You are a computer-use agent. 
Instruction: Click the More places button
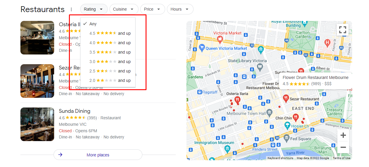(x=98, y=155)
